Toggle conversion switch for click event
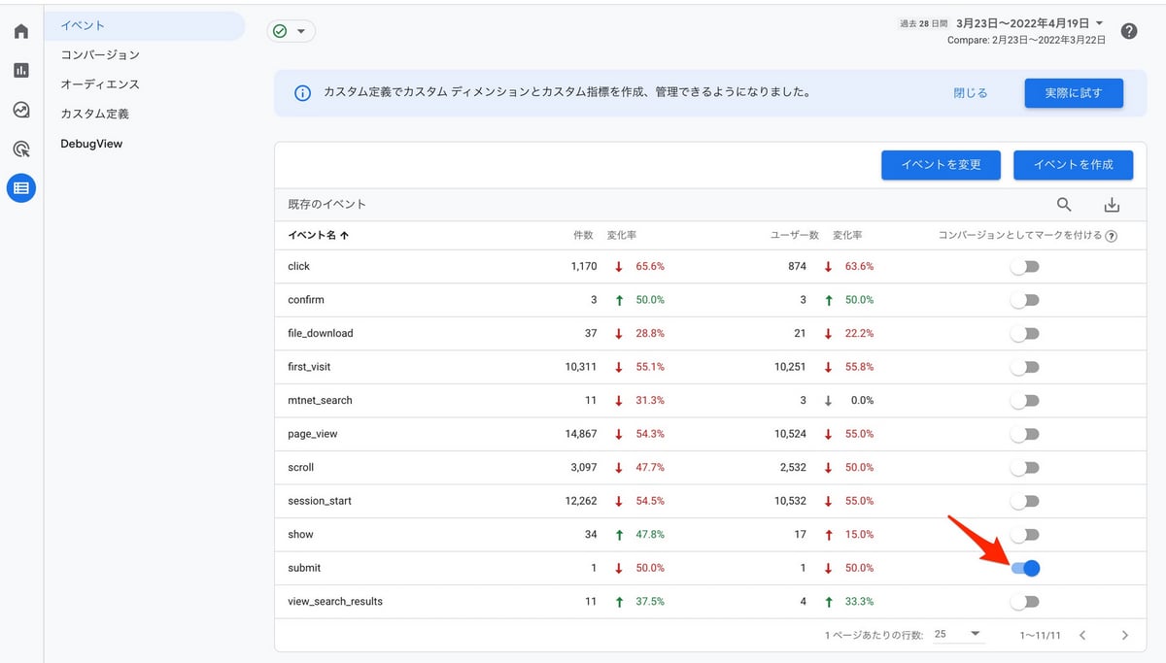Screen dimensions: 1166x663 point(1025,266)
